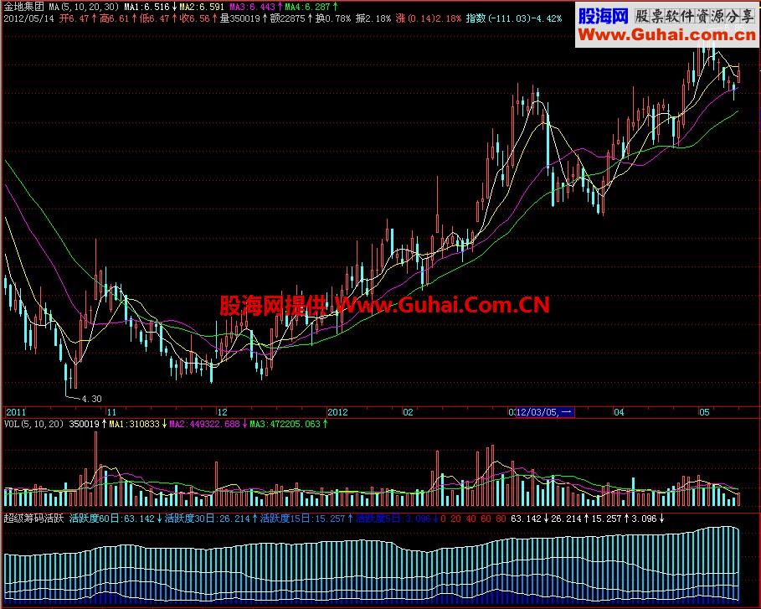
Task: Click the red 20 scale value
Action: (455, 519)
